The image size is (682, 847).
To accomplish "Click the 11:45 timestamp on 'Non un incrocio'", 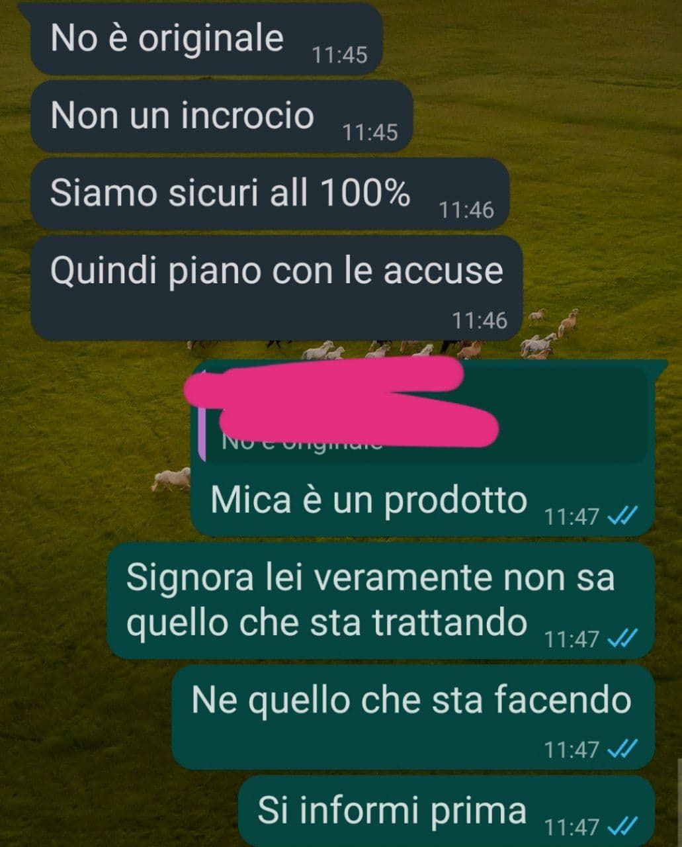I will 370,132.
